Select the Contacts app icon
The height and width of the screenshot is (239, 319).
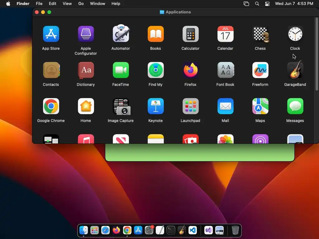51,70
